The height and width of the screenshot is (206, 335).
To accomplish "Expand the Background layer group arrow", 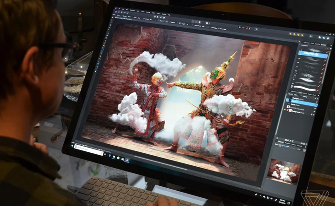I will point(285,110).
